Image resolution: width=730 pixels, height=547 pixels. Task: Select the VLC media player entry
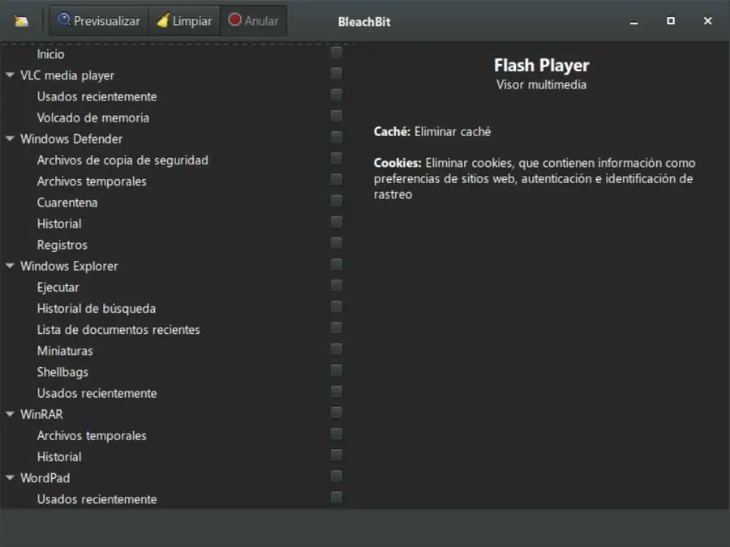click(67, 75)
